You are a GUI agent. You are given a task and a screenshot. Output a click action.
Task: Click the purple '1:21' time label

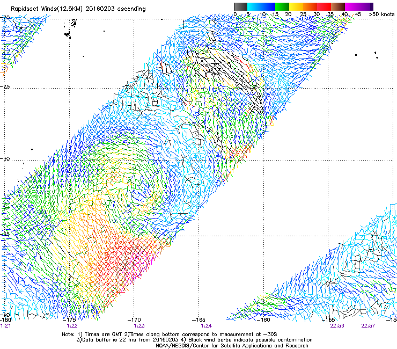pyautogui.click(x=5, y=326)
